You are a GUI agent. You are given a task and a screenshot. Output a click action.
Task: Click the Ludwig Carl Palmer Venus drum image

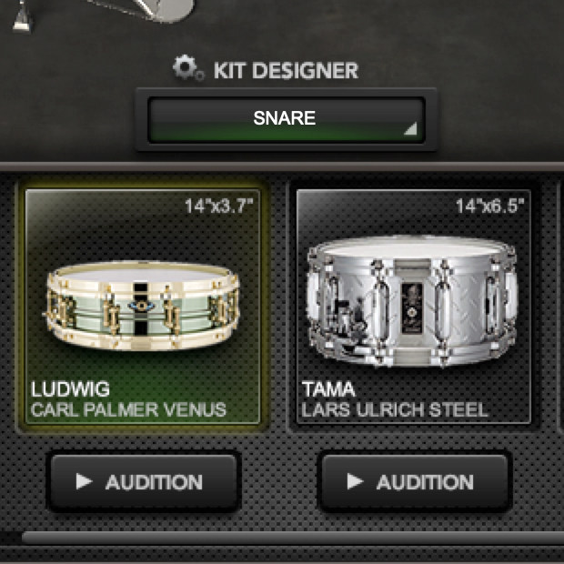143,306
